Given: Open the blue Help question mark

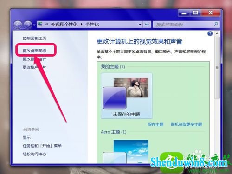Looking at the screenshot, I should [210, 33].
